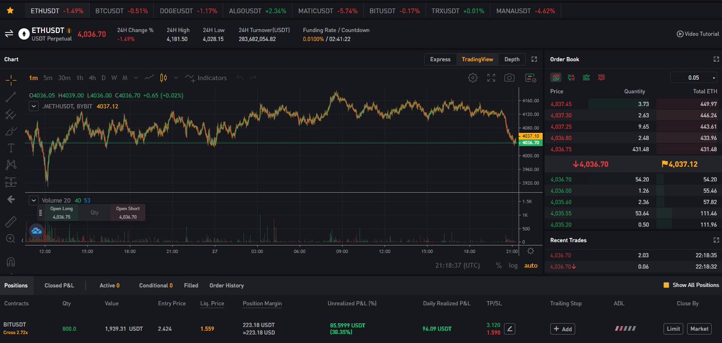Image resolution: width=722 pixels, height=343 pixels.
Task: Switch to the TradingView chart tab
Action: point(477,59)
